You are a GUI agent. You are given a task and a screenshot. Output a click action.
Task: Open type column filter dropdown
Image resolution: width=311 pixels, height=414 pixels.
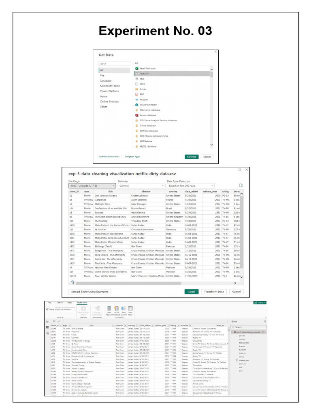[70, 325]
